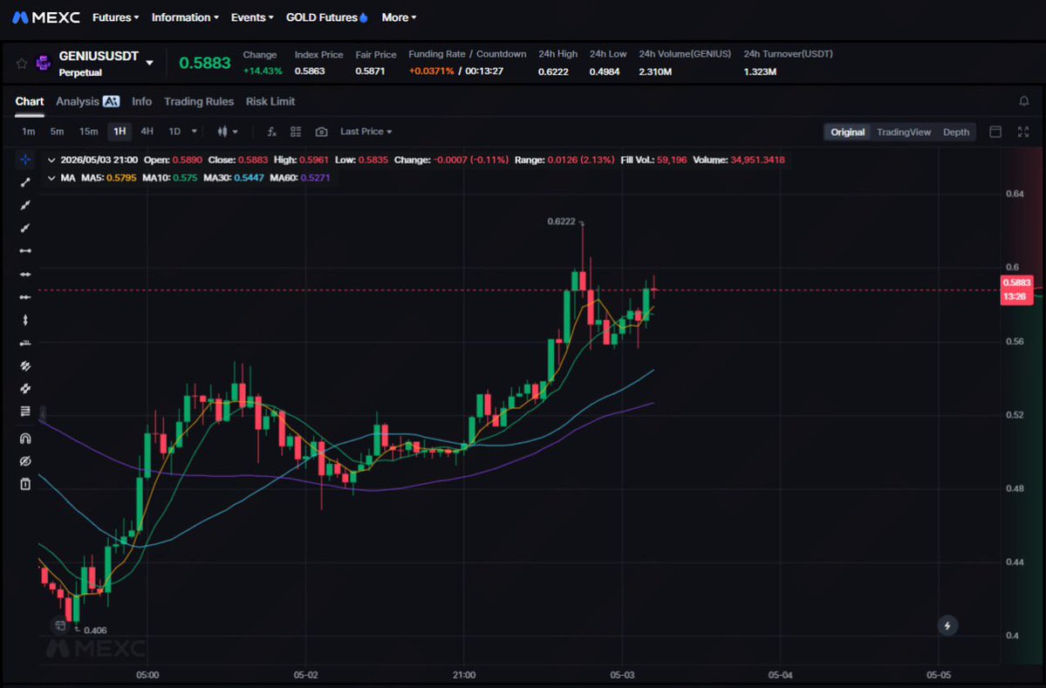Open the Trading Rules tab
Screen dimensions: 1046x688
coord(199,101)
